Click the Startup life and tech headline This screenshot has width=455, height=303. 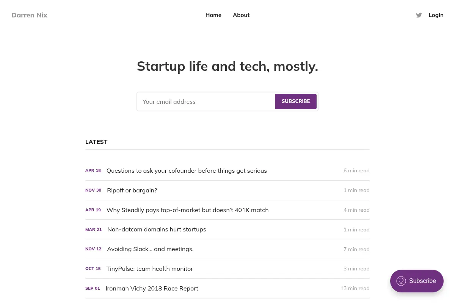(227, 66)
